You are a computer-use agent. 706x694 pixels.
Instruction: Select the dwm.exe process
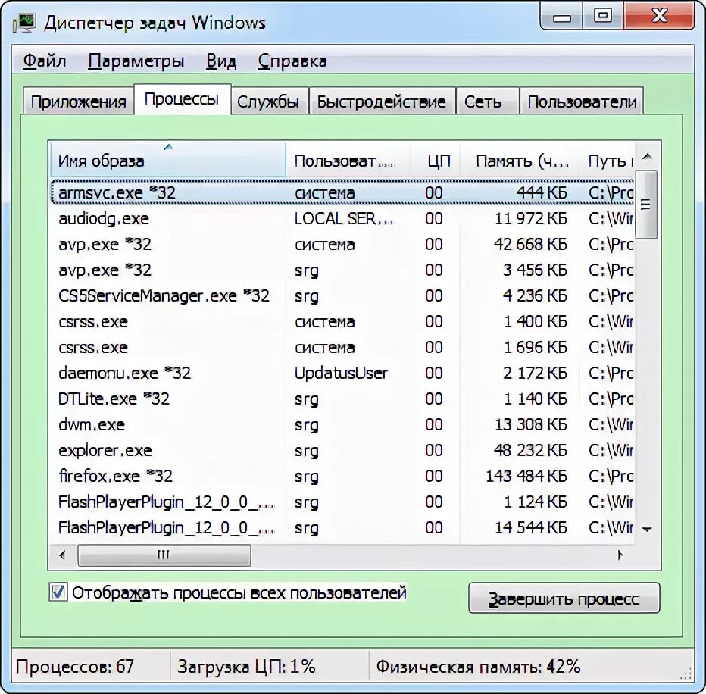point(342,424)
